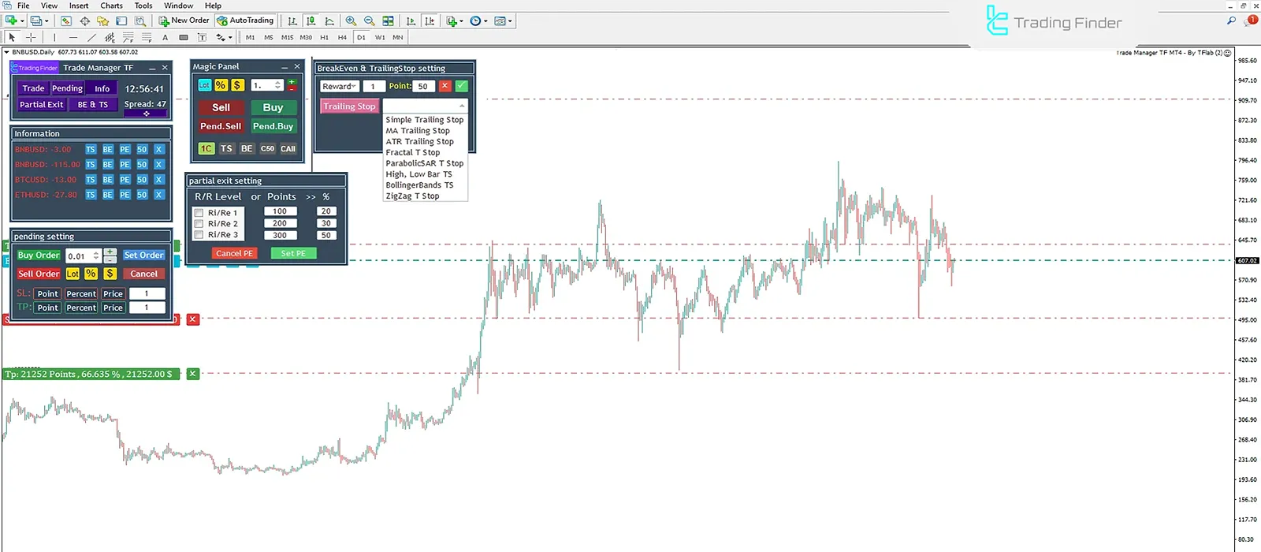Switch chart to bar chart type
Viewport: 1261px width, 552px height.
[x=292, y=21]
